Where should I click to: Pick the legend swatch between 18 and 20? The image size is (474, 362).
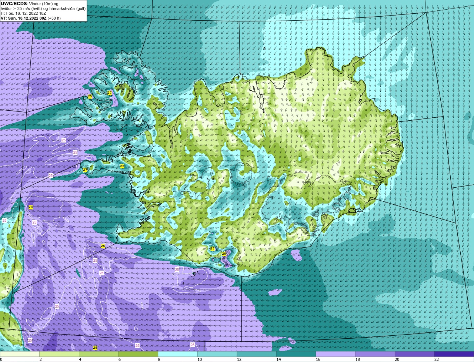pos(375,354)
